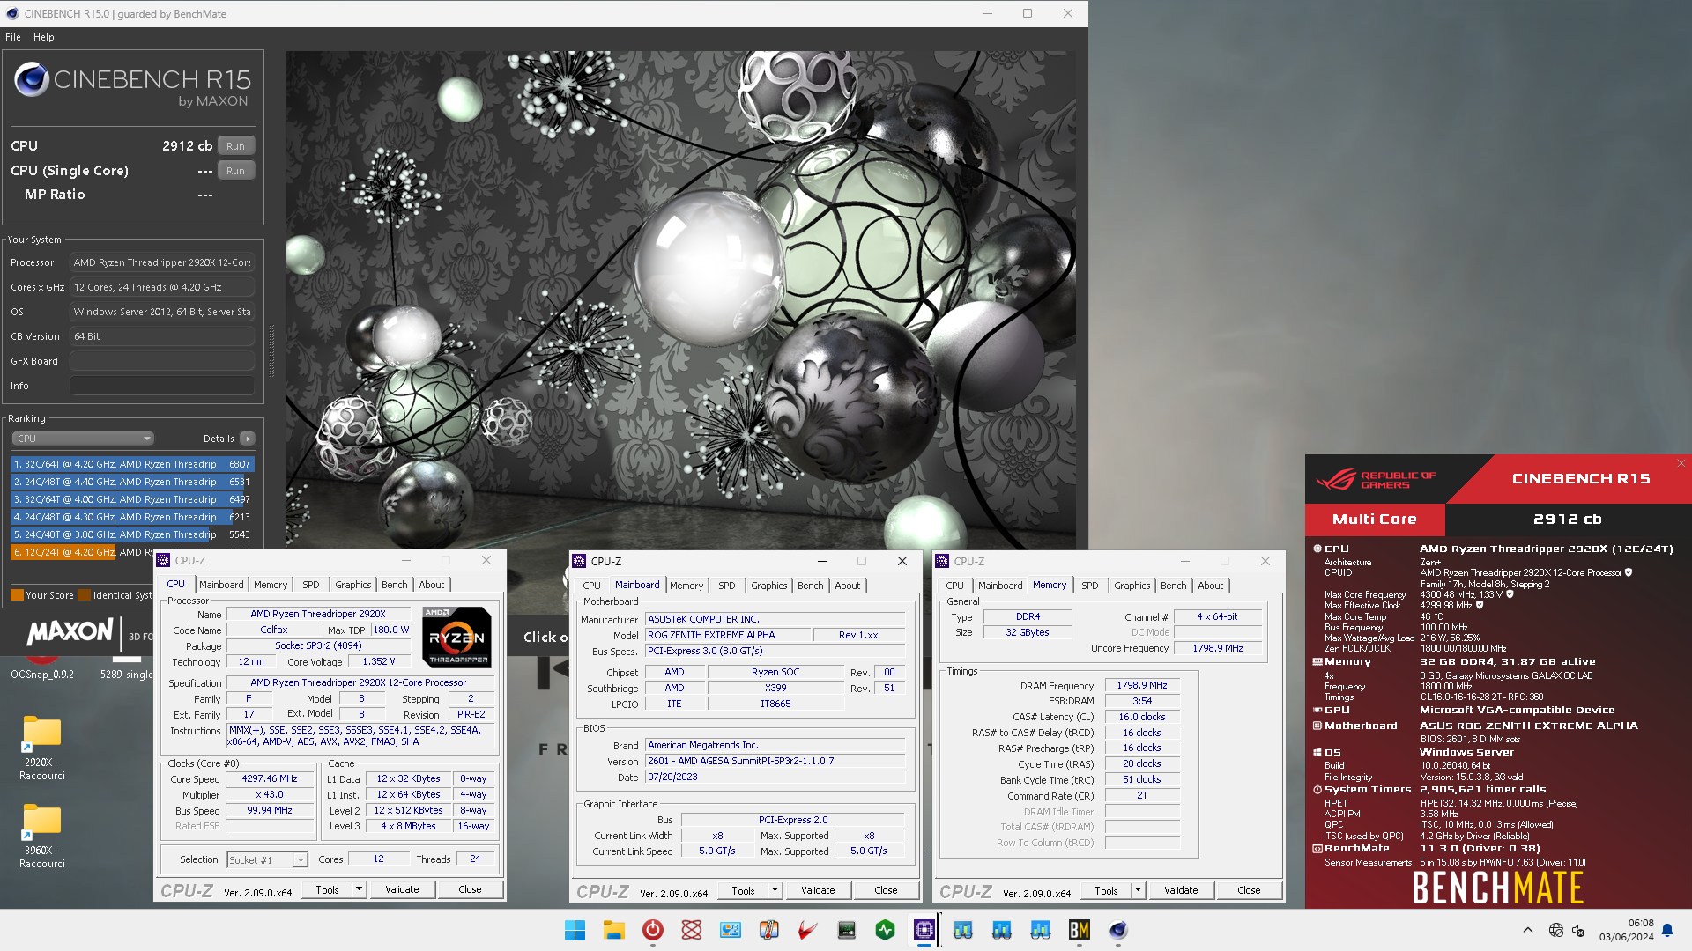The image size is (1692, 951).
Task: Close the BenchMate Cinebench R15 result overlay
Action: point(1681,463)
